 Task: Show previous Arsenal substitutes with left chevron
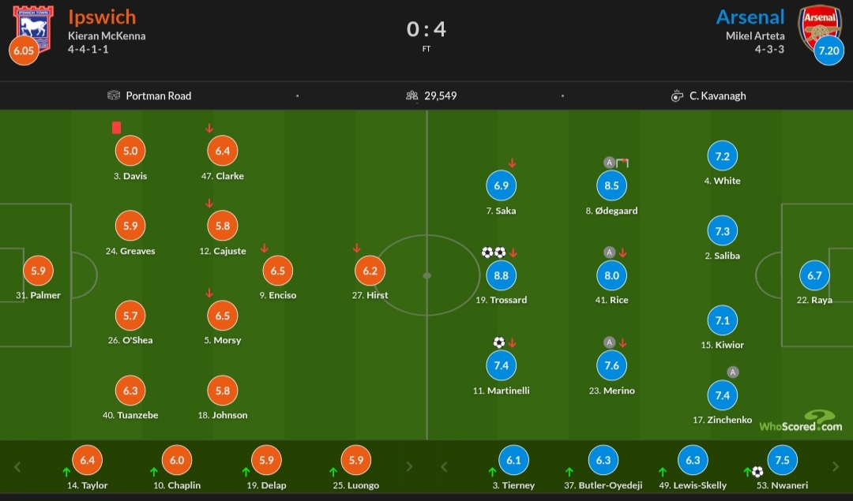coord(444,467)
